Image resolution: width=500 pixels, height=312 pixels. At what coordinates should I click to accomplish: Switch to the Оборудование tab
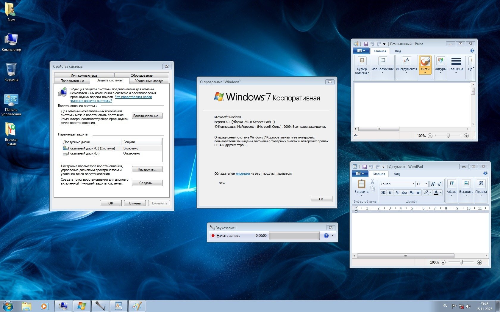pos(141,75)
